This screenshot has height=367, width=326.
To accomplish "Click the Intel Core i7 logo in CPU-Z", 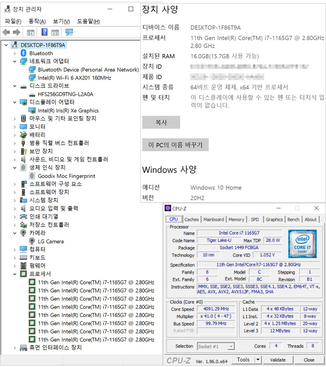I will [x=302, y=243].
